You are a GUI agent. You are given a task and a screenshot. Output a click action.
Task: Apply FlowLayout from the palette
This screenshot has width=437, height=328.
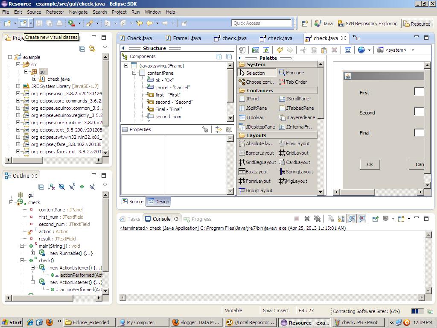pyautogui.click(x=294, y=143)
